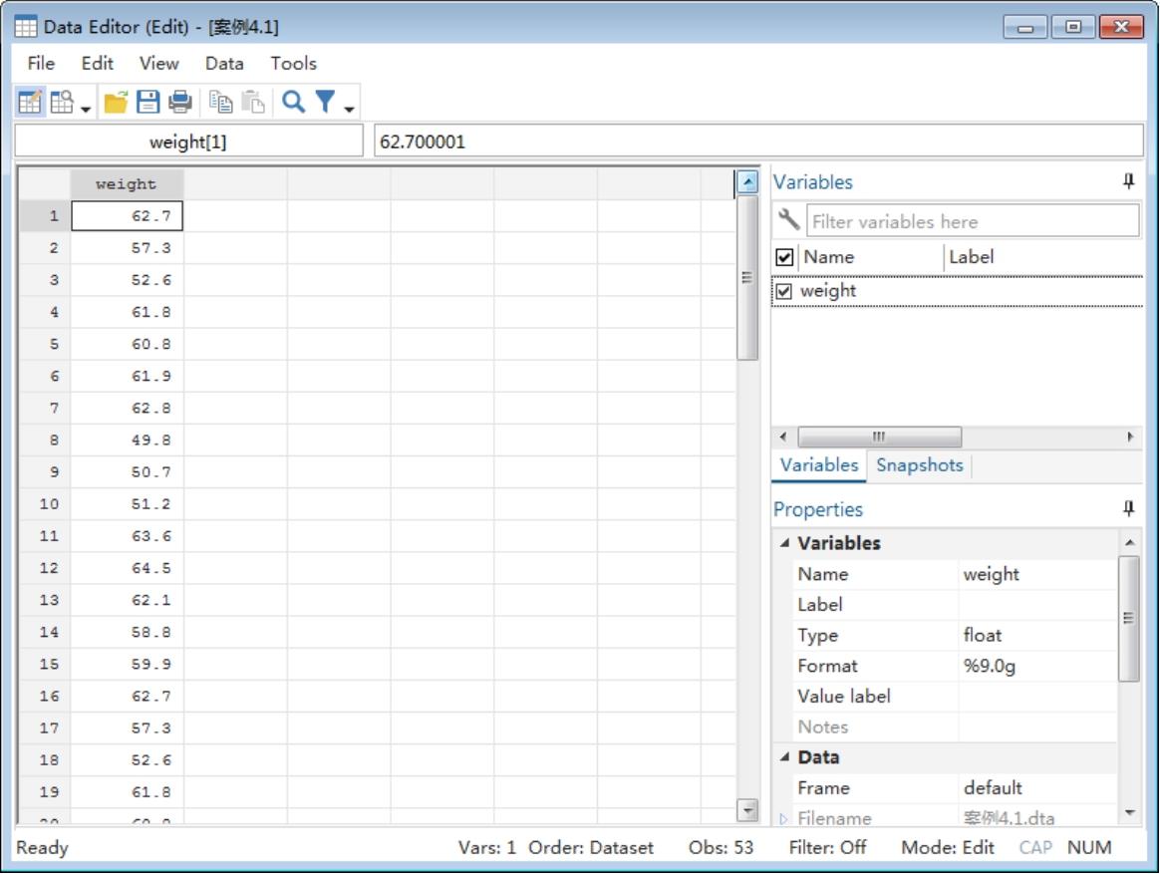This screenshot has width=1160, height=874.
Task: Pin the Variables panel
Action: 1128,181
